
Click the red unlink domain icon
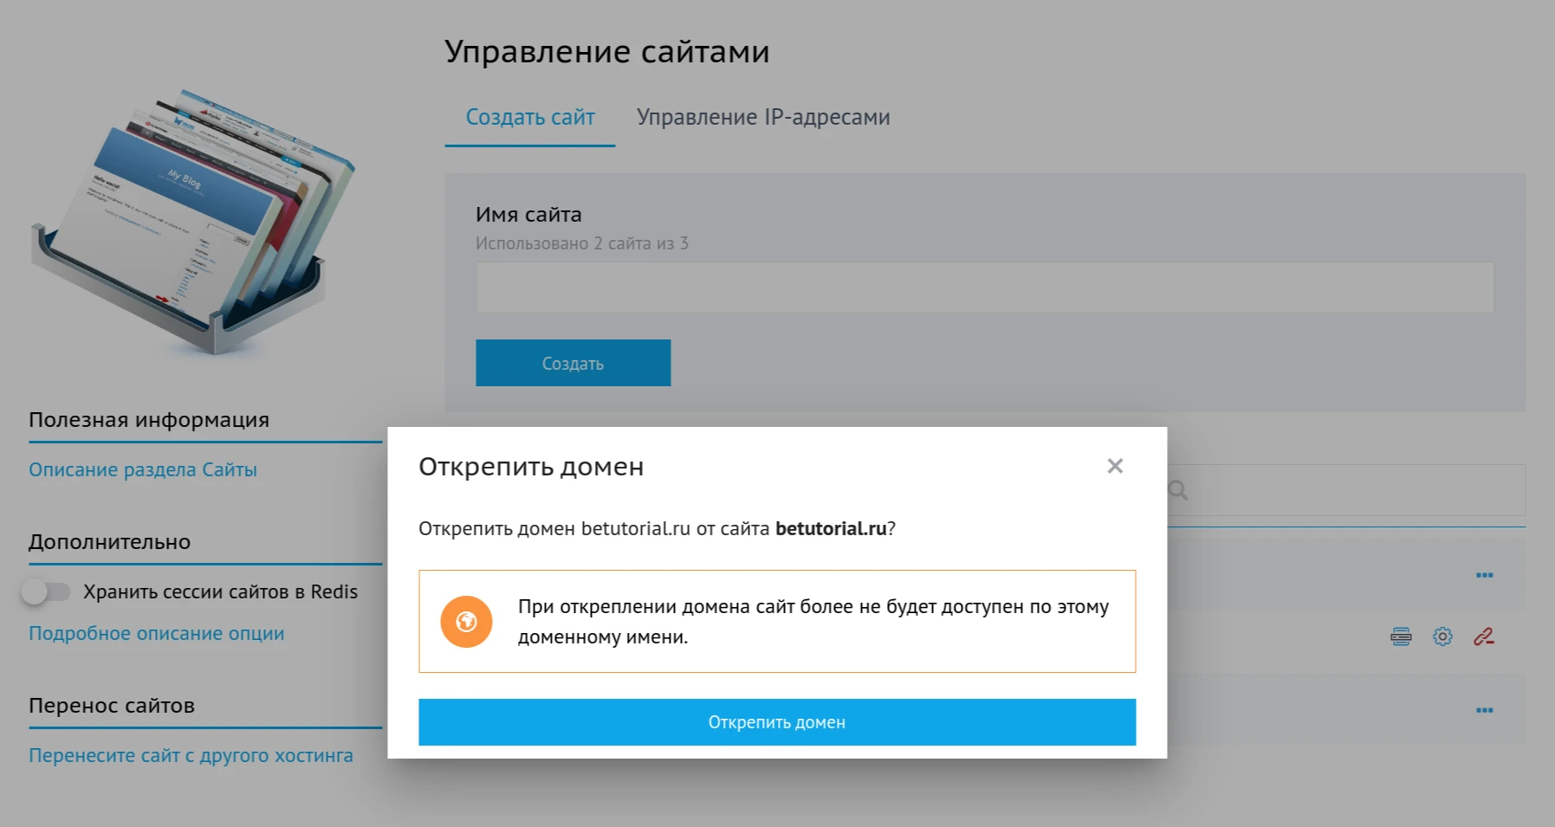coord(1483,636)
